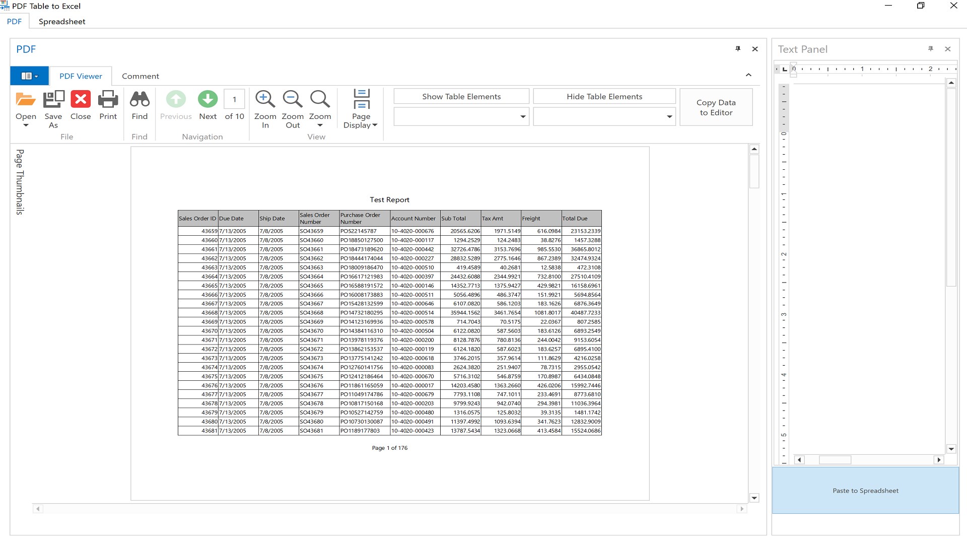Click 'Page 1 of 176' footer text
The image size is (967, 544).
pos(389,448)
